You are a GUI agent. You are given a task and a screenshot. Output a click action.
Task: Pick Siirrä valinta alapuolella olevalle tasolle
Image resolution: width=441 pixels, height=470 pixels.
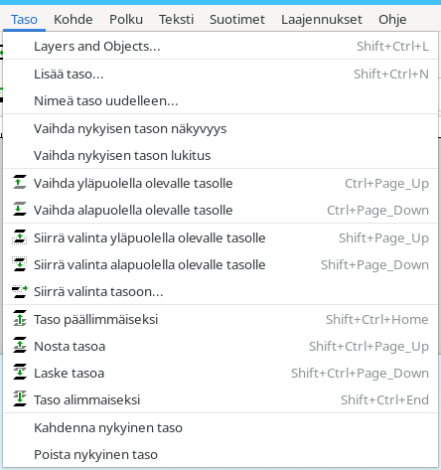220,264
